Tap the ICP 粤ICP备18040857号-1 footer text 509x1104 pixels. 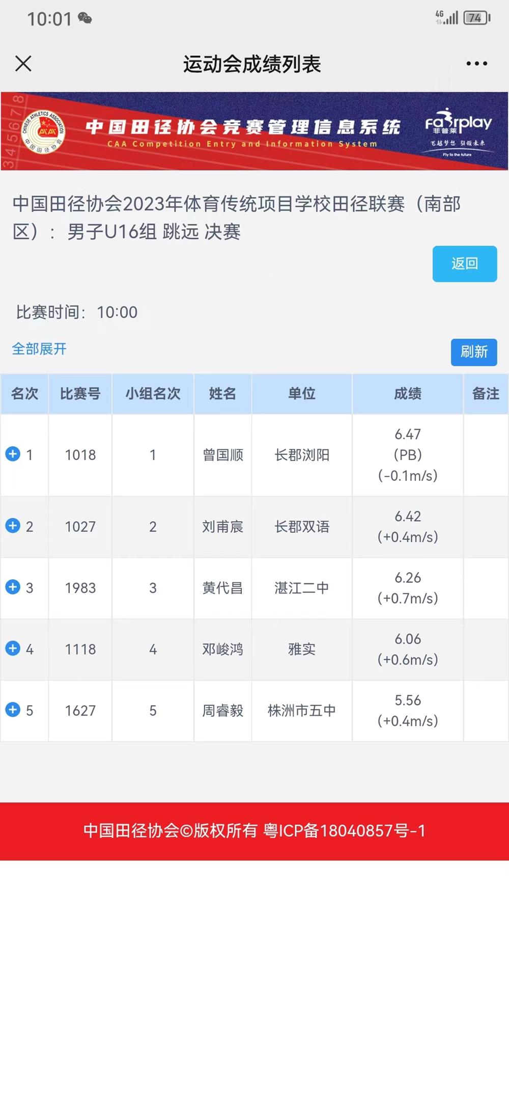[x=344, y=831]
